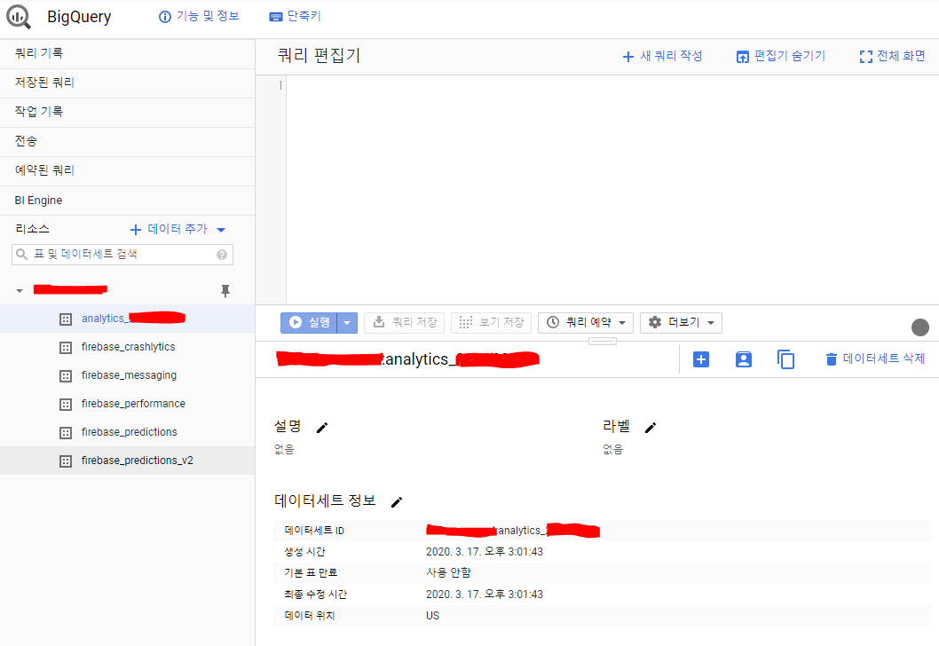Click the copy dataset icon
Screen dimensions: 939x646
point(785,359)
